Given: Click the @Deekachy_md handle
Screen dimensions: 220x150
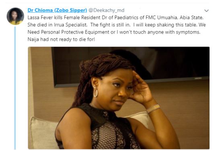Looking at the screenshot, I should tap(107, 10).
